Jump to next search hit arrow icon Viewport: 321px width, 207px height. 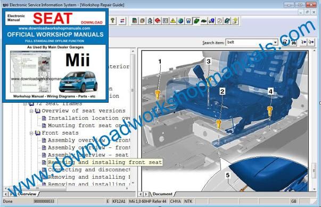(311, 43)
